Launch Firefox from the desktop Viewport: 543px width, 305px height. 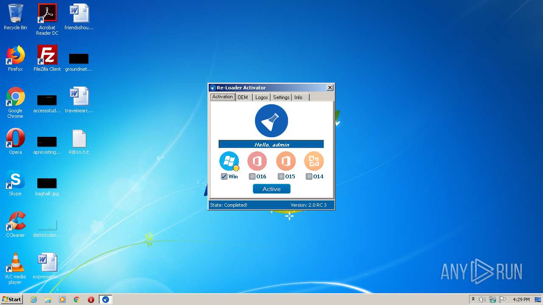click(x=15, y=58)
